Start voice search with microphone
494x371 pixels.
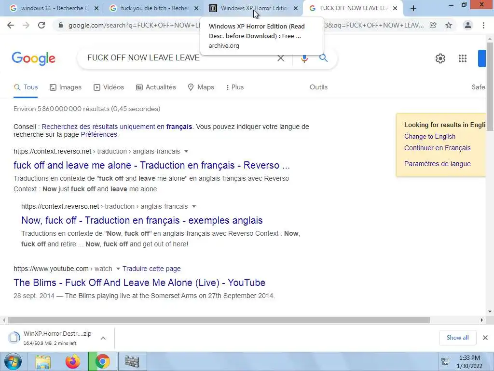(x=304, y=58)
